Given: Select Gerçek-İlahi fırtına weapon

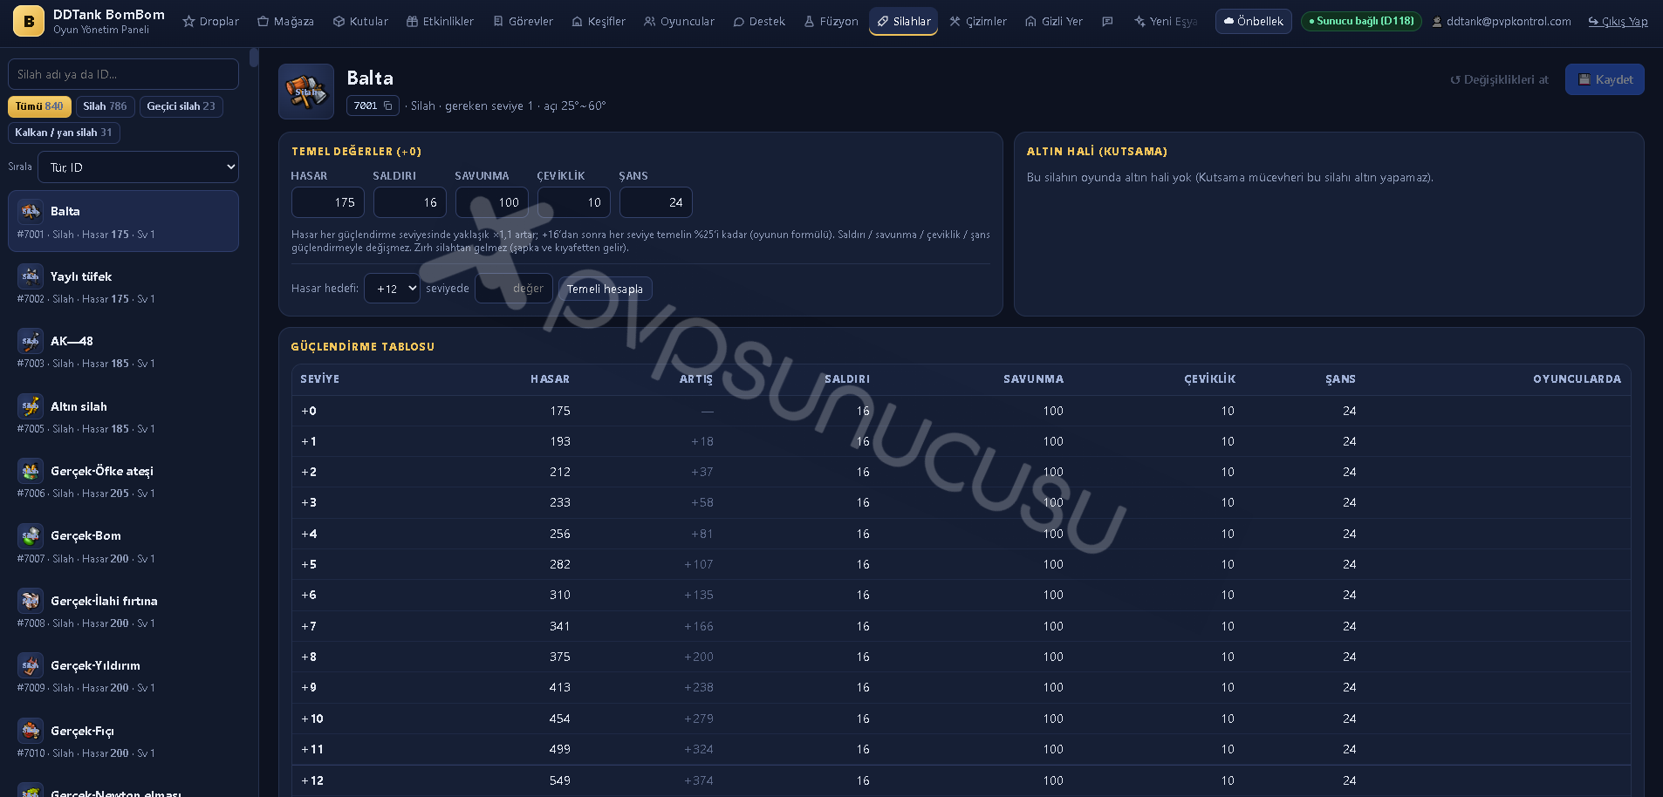Looking at the screenshot, I should [x=123, y=610].
